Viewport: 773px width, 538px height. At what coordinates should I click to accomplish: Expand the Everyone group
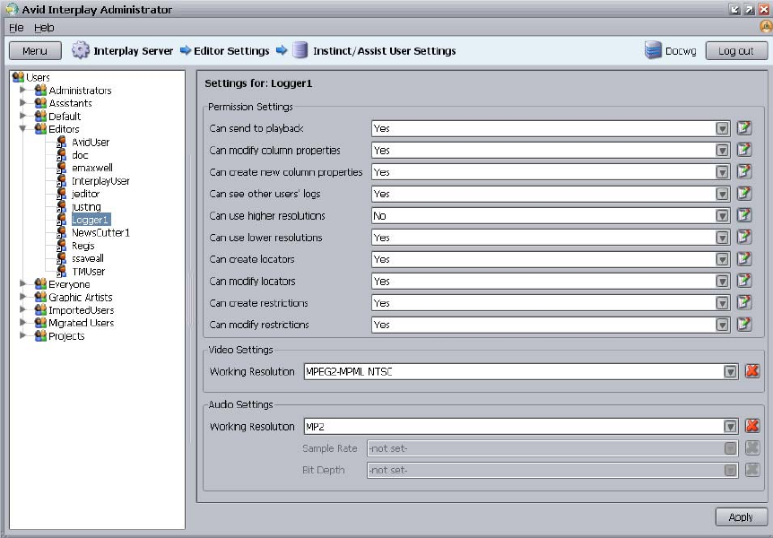(22, 283)
